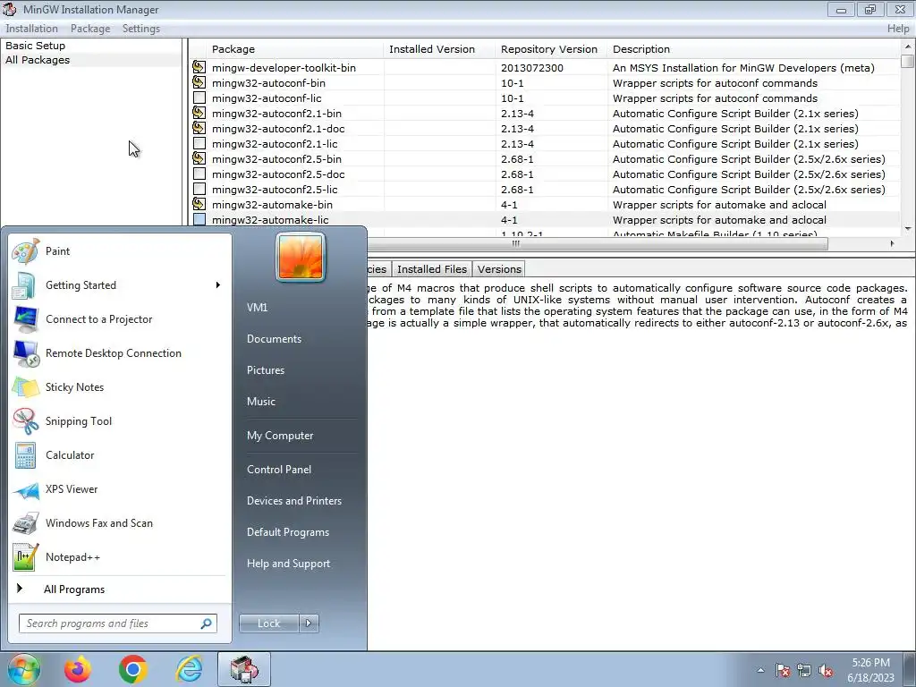Open Documents from the Start menu
Image resolution: width=916 pixels, height=687 pixels.
pos(274,339)
